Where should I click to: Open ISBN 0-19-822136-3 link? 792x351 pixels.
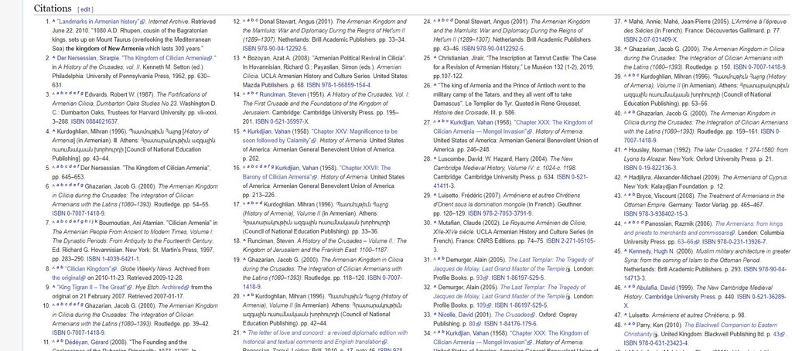[650, 168]
